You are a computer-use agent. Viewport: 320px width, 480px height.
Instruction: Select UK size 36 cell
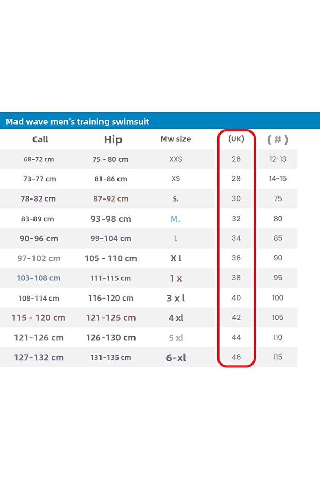pos(236,258)
